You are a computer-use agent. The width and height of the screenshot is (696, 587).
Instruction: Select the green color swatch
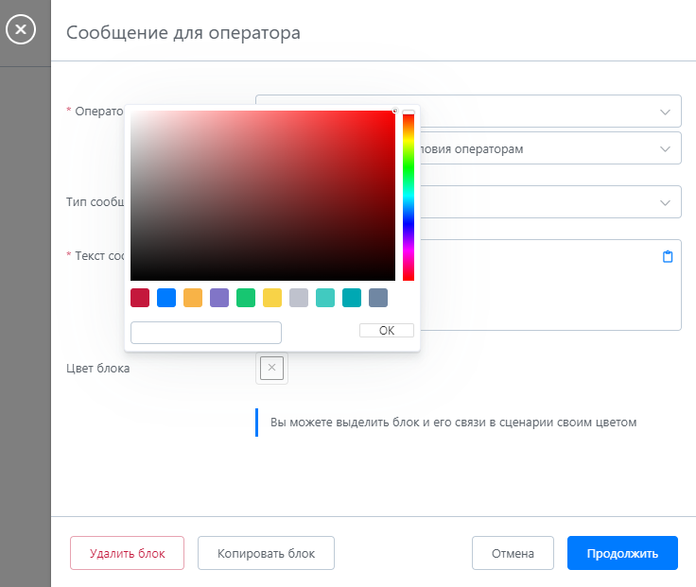coord(246,298)
